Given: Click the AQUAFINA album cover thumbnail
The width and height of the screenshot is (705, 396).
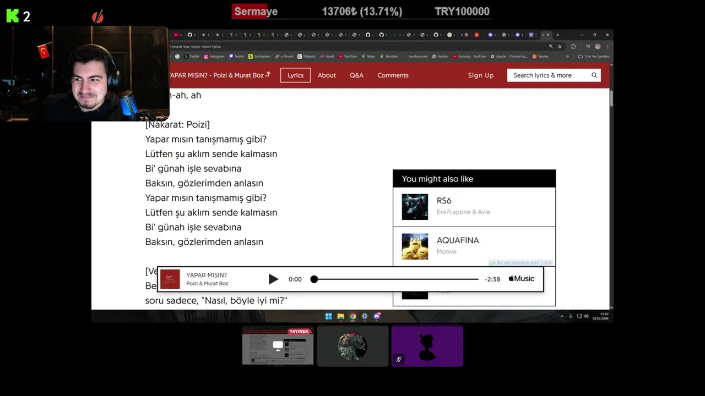Looking at the screenshot, I should (x=415, y=246).
